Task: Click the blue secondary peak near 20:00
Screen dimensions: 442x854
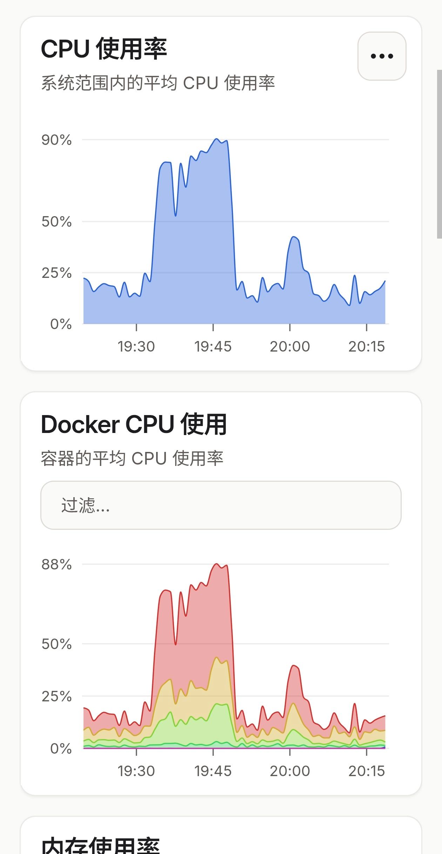Action: 294,238
